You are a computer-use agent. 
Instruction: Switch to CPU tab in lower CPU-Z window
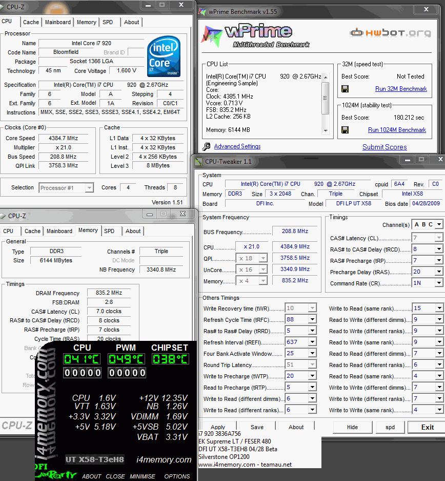pyautogui.click(x=8, y=231)
